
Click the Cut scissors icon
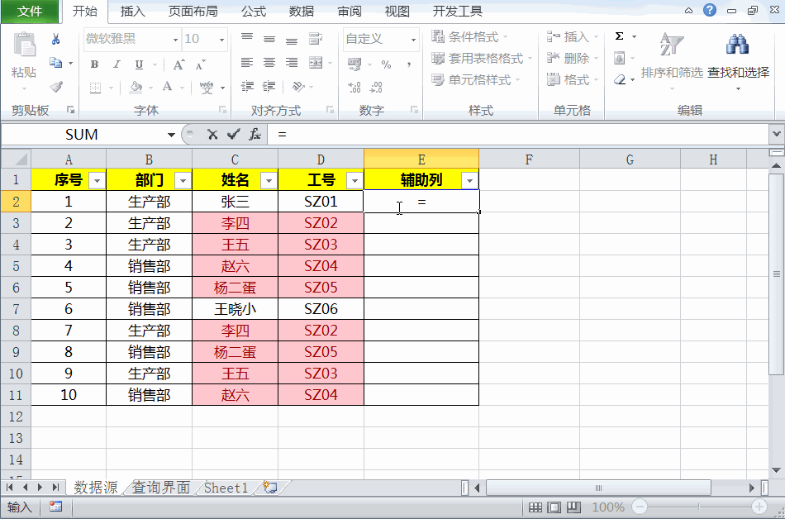click(x=55, y=39)
